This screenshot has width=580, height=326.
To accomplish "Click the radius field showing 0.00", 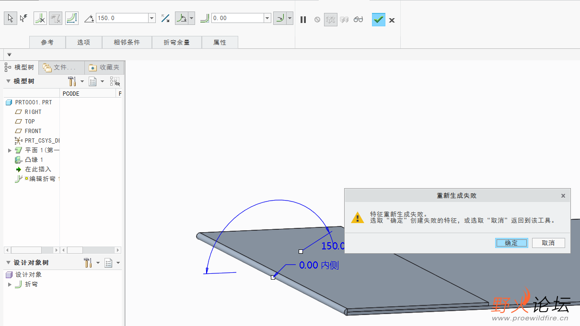I will 238,18.
